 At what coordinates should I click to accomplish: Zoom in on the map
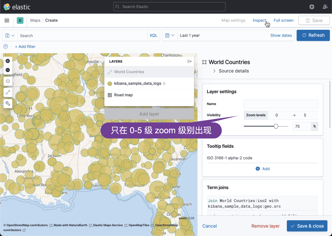point(8,61)
